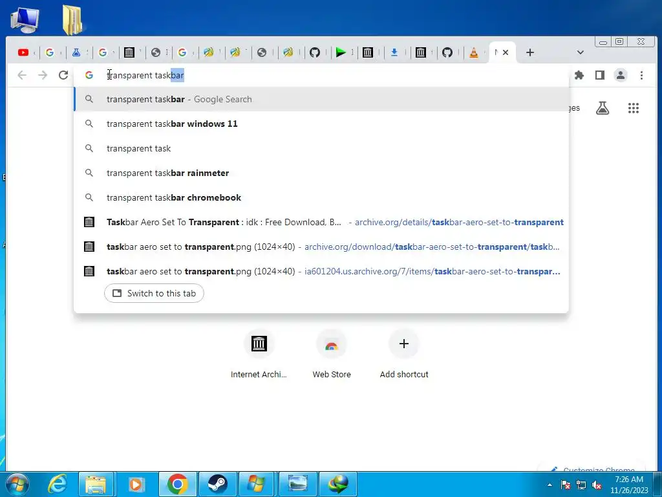This screenshot has height=497, width=662.
Task: Open archive.org/details taskbar-aero-set-to-transparent suggestion
Action: pos(321,222)
